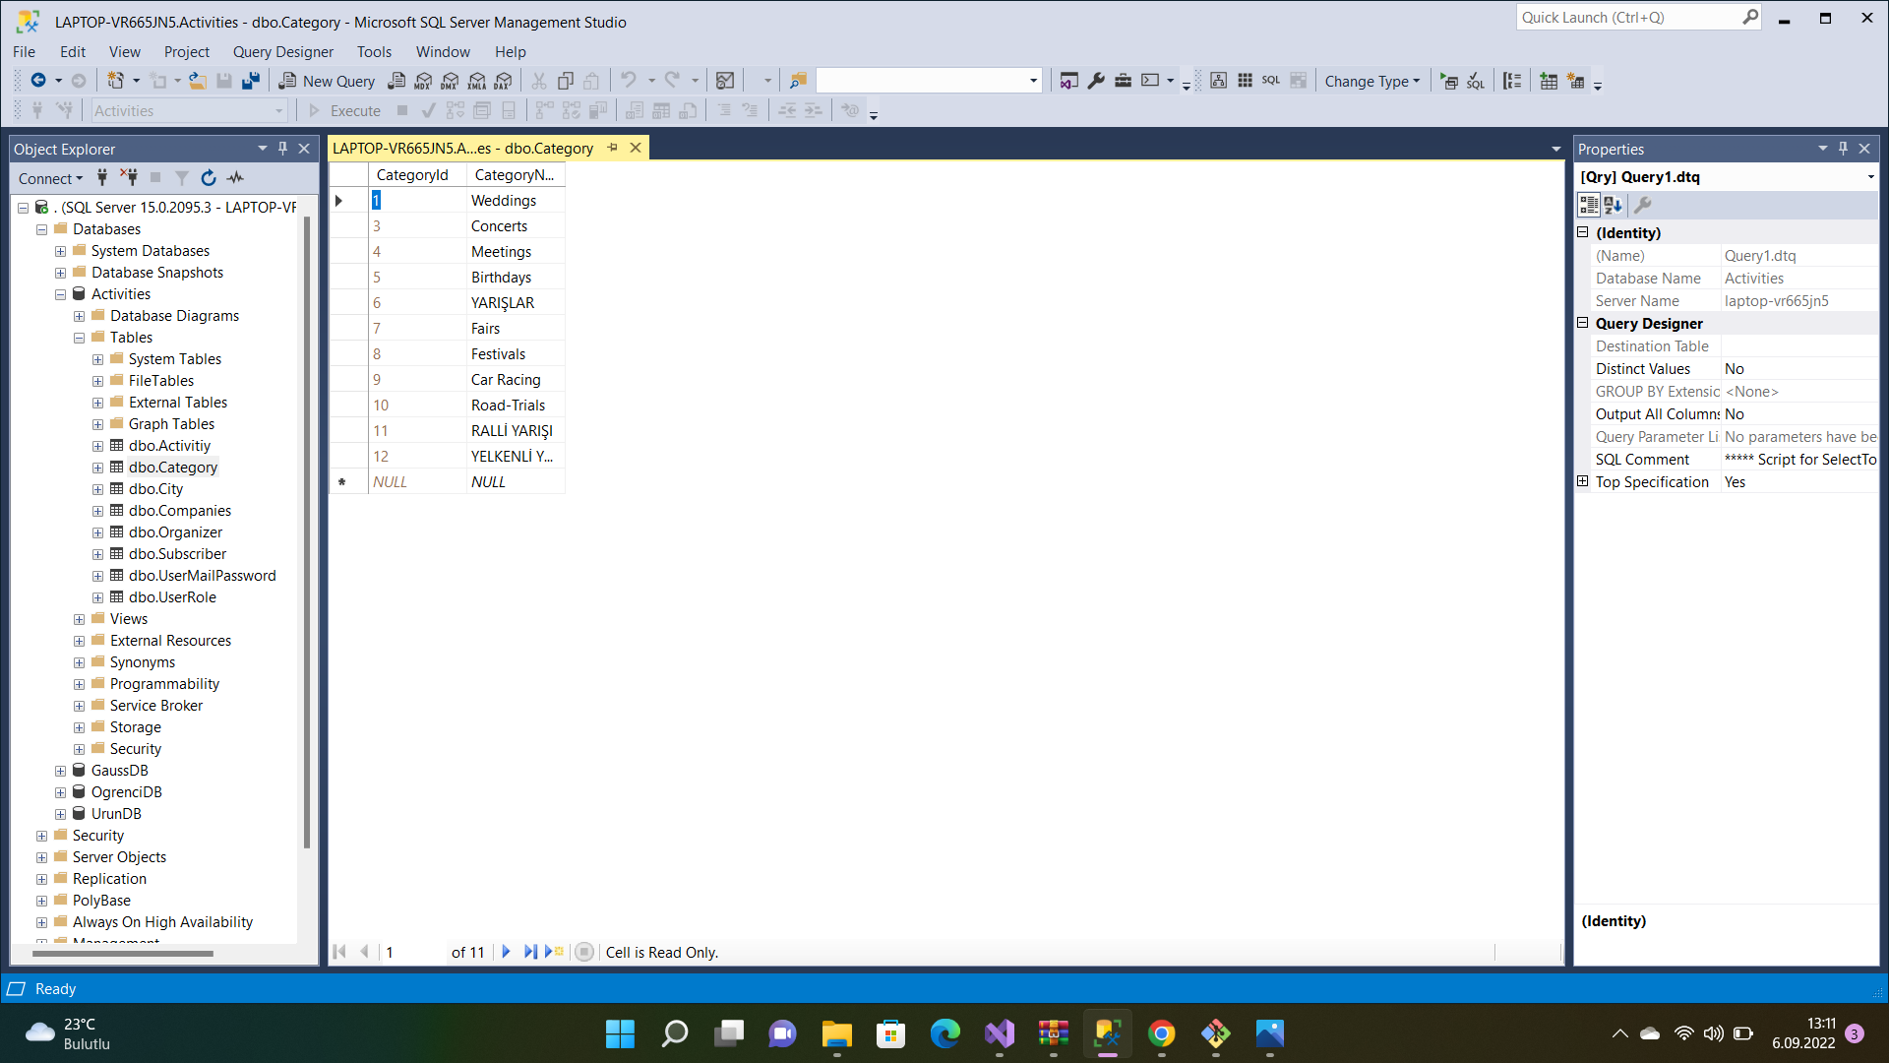The image size is (1889, 1063).
Task: Show the Diagram Pane icon
Action: (x=1218, y=81)
